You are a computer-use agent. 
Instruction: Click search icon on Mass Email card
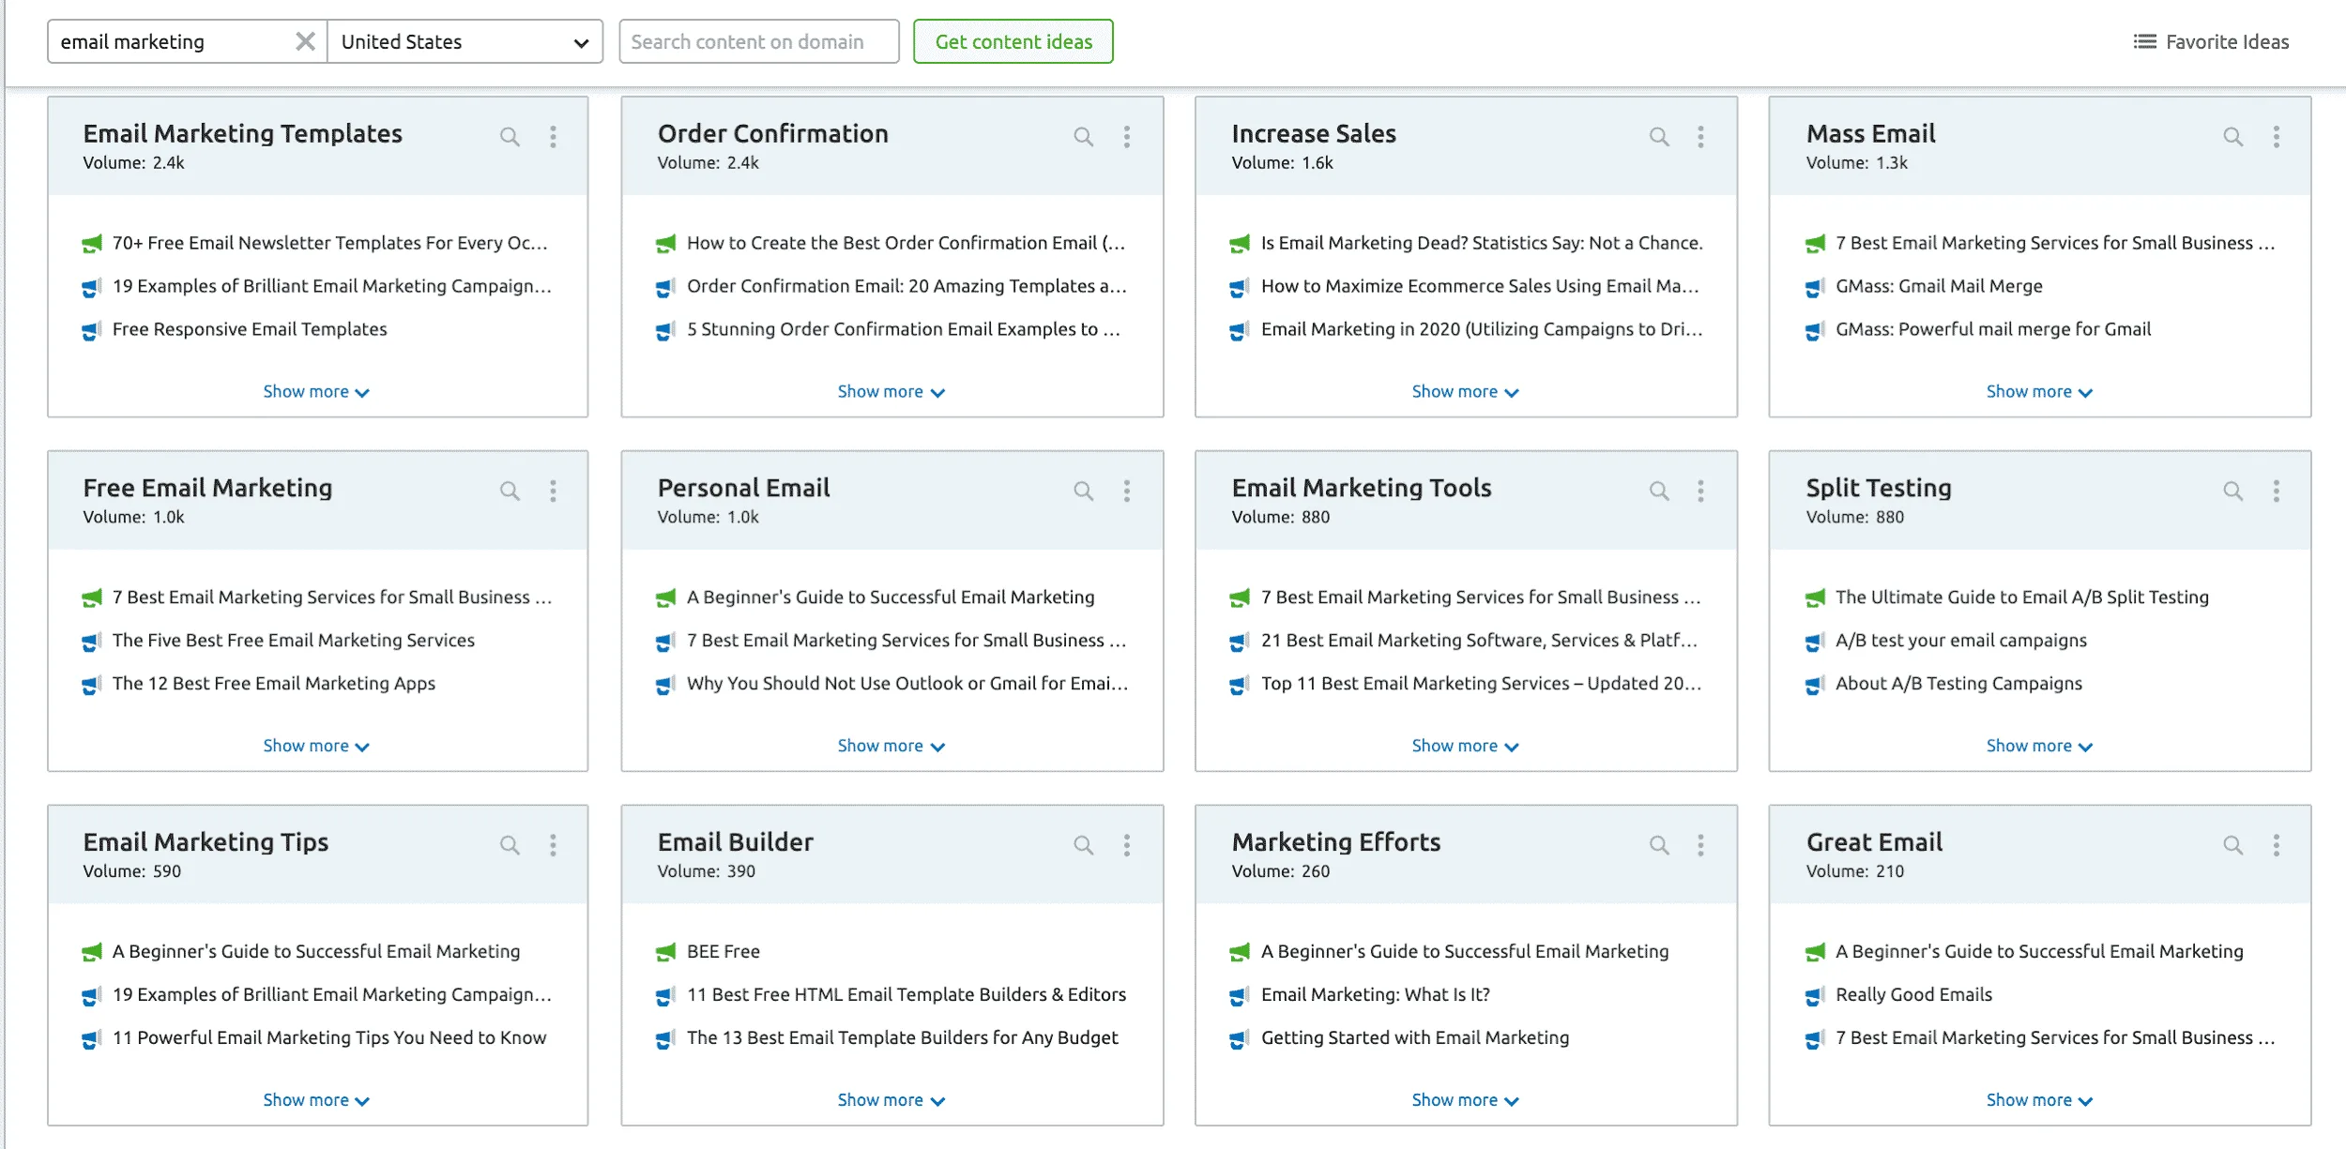click(x=2233, y=137)
